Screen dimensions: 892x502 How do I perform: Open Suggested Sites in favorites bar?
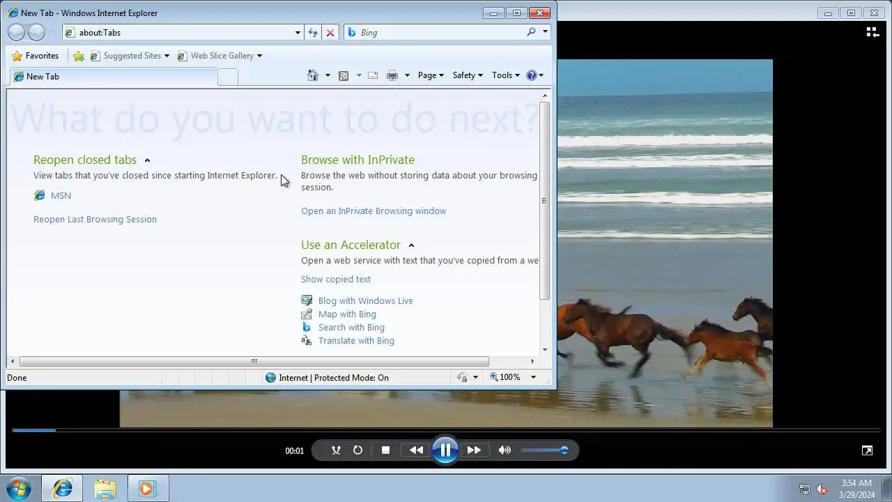130,56
